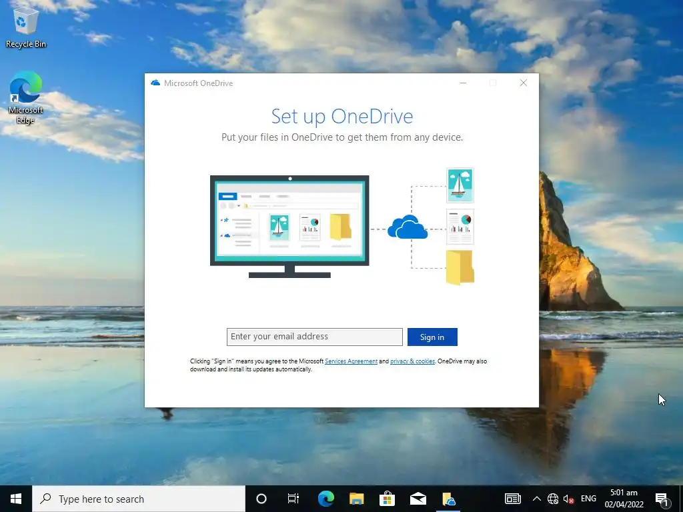Open Microsoft Store from the taskbar
This screenshot has width=683, height=512.
pyautogui.click(x=387, y=499)
